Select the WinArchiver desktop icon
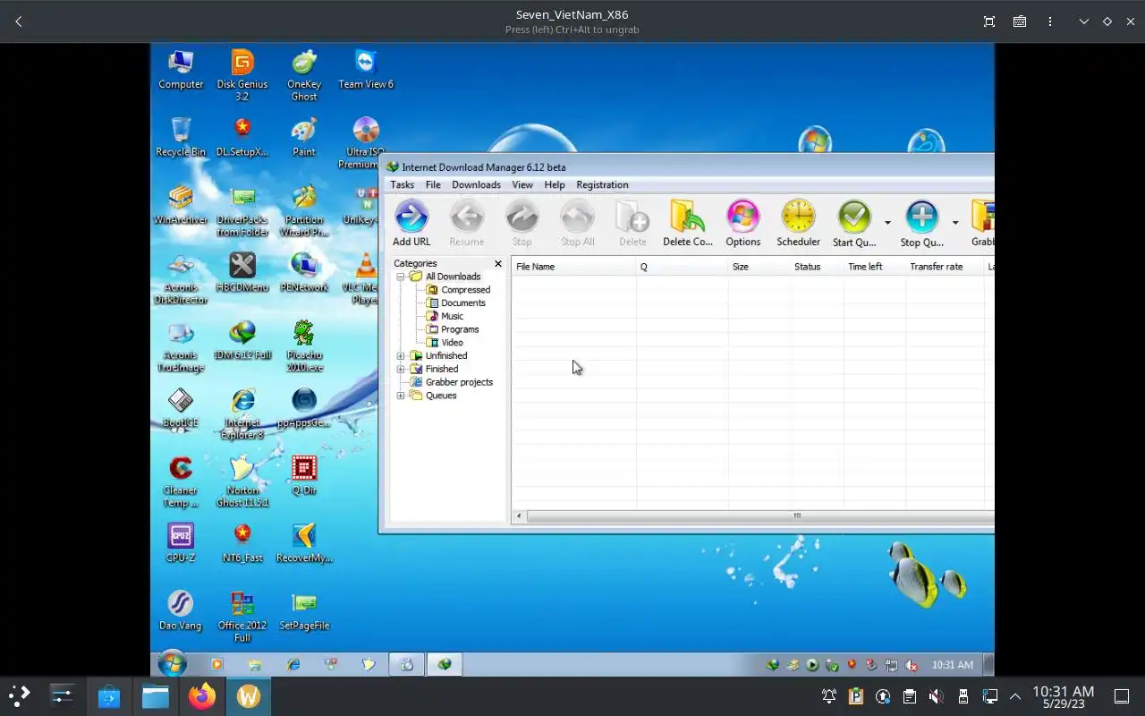1145x716 pixels. pos(181,205)
